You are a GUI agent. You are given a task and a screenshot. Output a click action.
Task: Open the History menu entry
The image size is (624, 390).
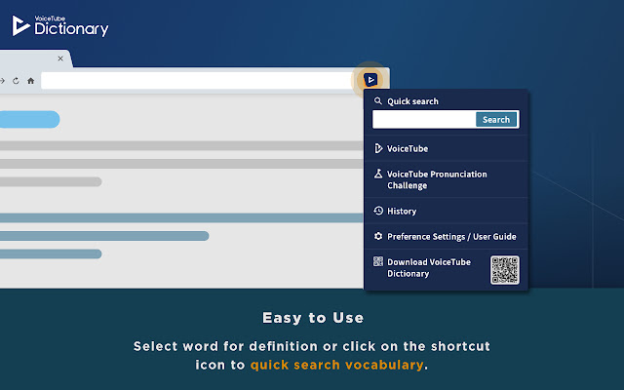[446, 211]
